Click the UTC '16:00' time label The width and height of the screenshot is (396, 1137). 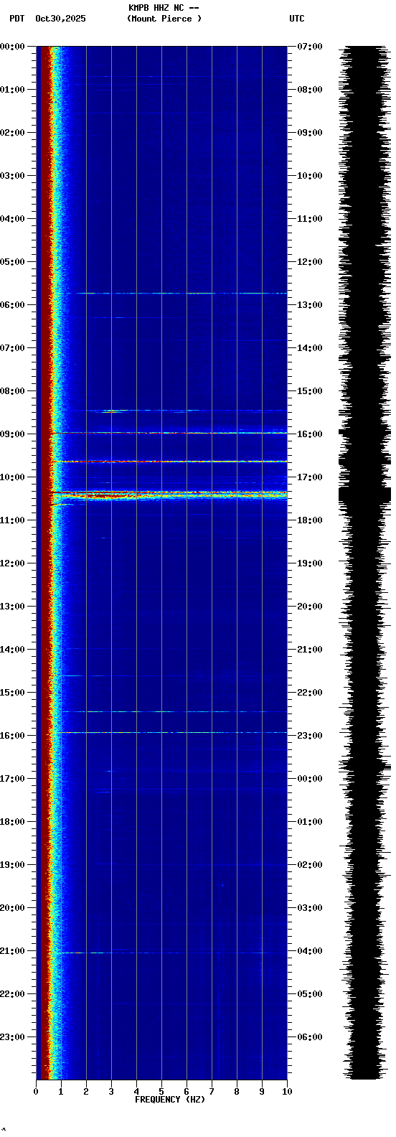[x=310, y=434]
